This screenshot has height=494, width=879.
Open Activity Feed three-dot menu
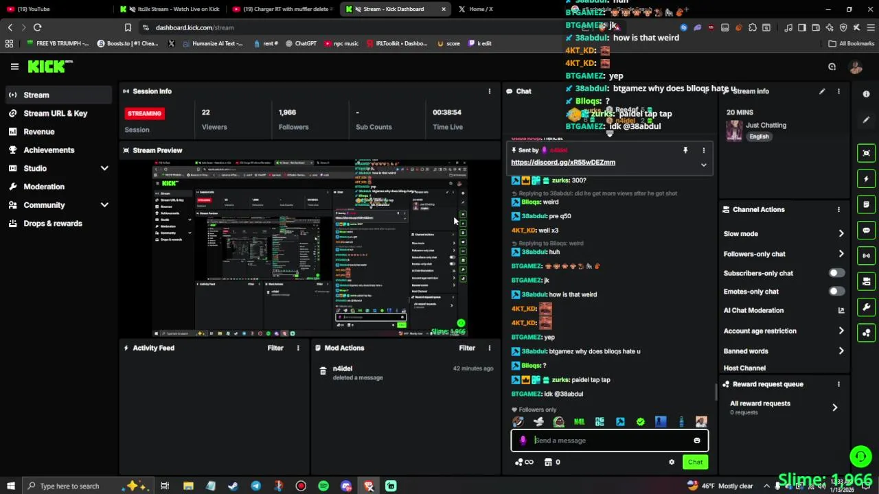pos(298,348)
